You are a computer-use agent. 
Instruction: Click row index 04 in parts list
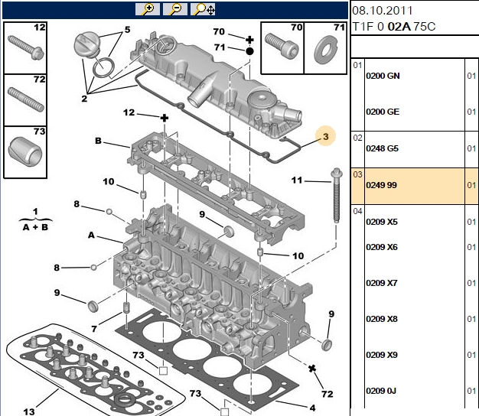[x=357, y=211]
